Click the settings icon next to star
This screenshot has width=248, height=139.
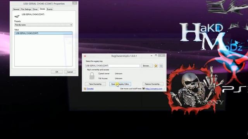click(x=161, y=66)
